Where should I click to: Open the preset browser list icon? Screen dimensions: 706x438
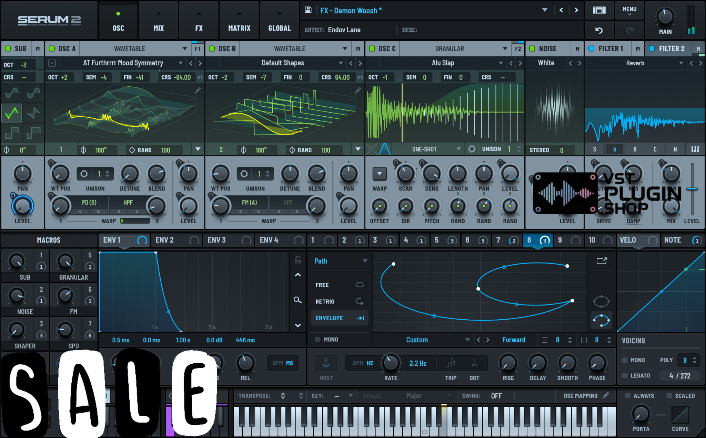pyautogui.click(x=599, y=10)
